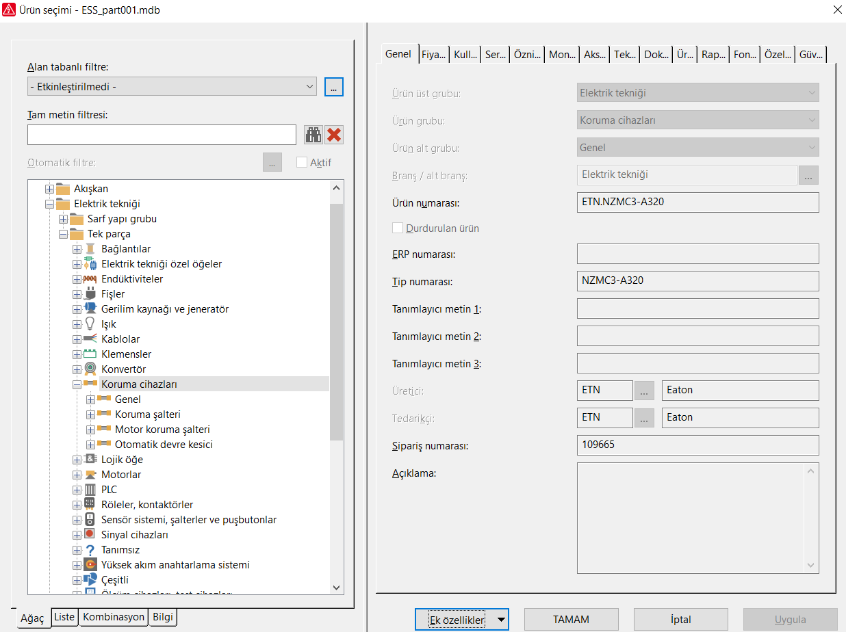
Task: Click the Klemensler terminal icon
Action: click(x=90, y=354)
